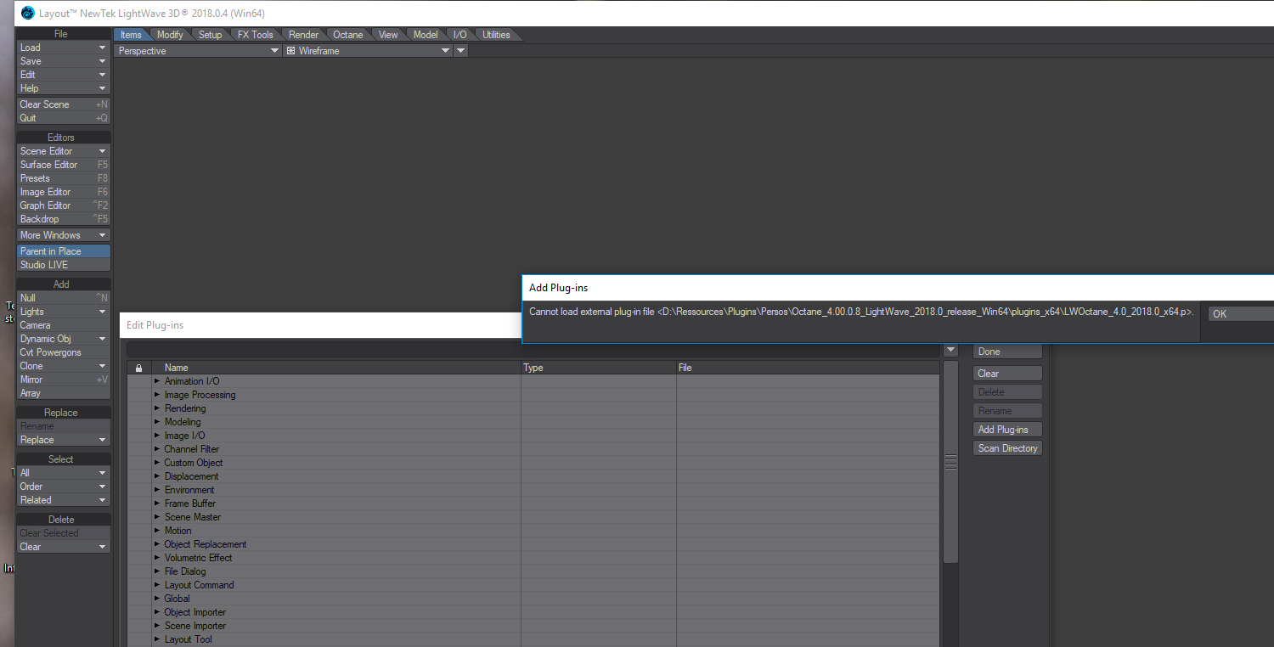The image size is (1274, 647).
Task: Switch to the Render tab
Action: coord(303,35)
